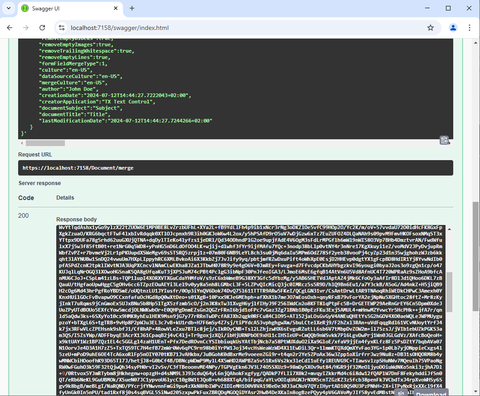Click the disabled forward navigation arrow
The width and height of the screenshot is (480, 396).
tap(26, 28)
